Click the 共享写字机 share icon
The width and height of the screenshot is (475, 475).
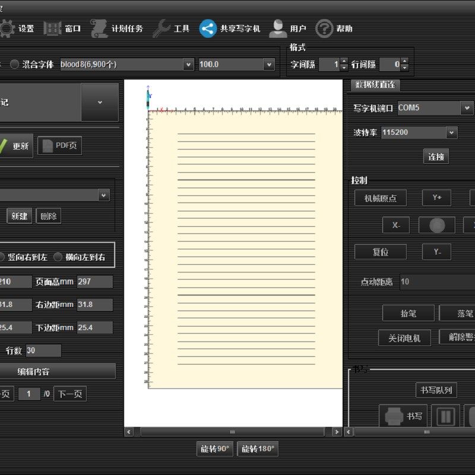click(208, 28)
